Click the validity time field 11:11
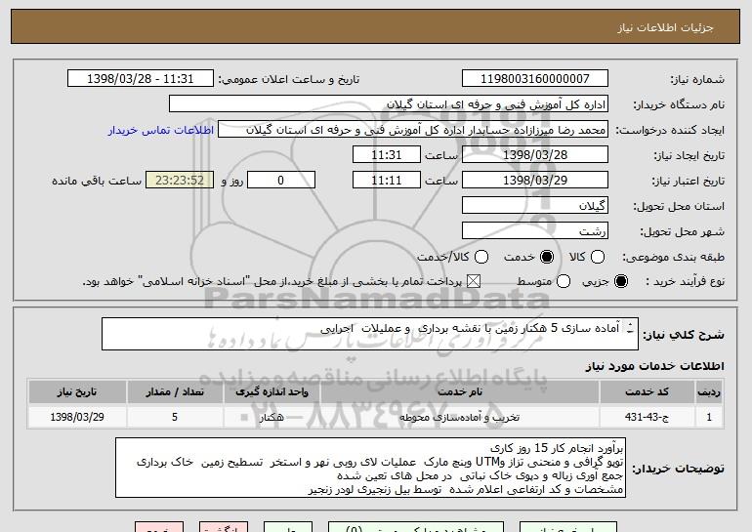The height and width of the screenshot is (532, 752). (x=387, y=181)
